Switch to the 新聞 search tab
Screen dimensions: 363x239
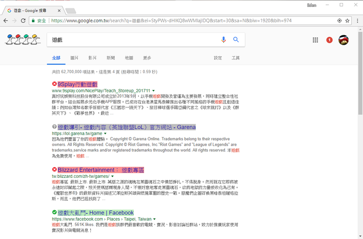(111, 58)
